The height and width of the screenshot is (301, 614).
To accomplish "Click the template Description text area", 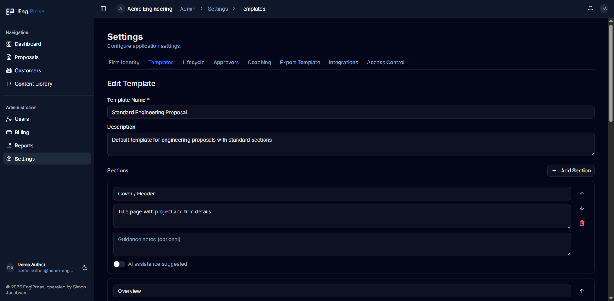I will pyautogui.click(x=351, y=144).
